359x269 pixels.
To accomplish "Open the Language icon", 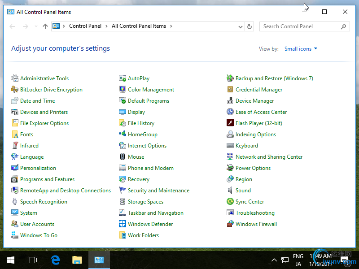I will 15,156.
